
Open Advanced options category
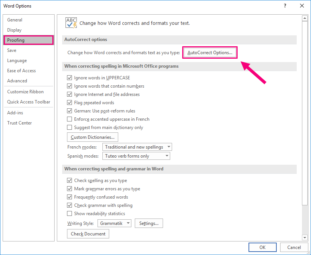pyautogui.click(x=29, y=80)
